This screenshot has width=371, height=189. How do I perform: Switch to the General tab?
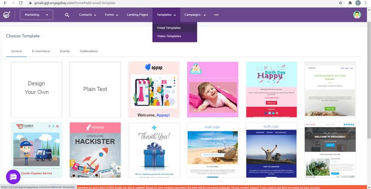16,51
